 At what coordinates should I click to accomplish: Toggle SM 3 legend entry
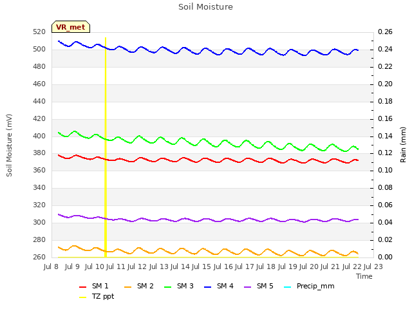click(179, 286)
